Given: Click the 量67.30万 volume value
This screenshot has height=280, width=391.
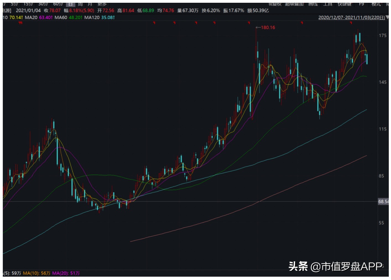Looking at the screenshot, I should pos(188,10).
